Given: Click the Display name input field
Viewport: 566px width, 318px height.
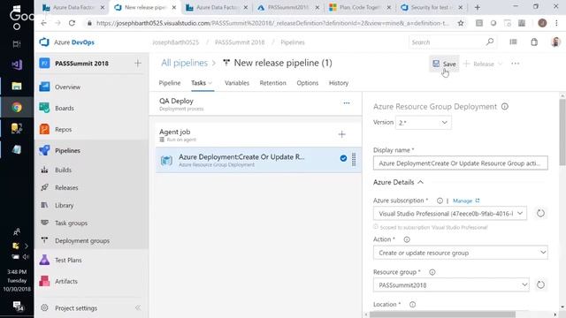Looking at the screenshot, I should click(x=460, y=163).
